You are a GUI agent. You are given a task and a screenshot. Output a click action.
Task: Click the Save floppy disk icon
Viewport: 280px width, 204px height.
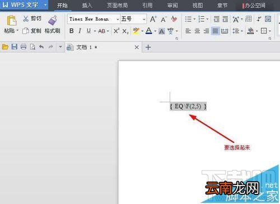15,46
